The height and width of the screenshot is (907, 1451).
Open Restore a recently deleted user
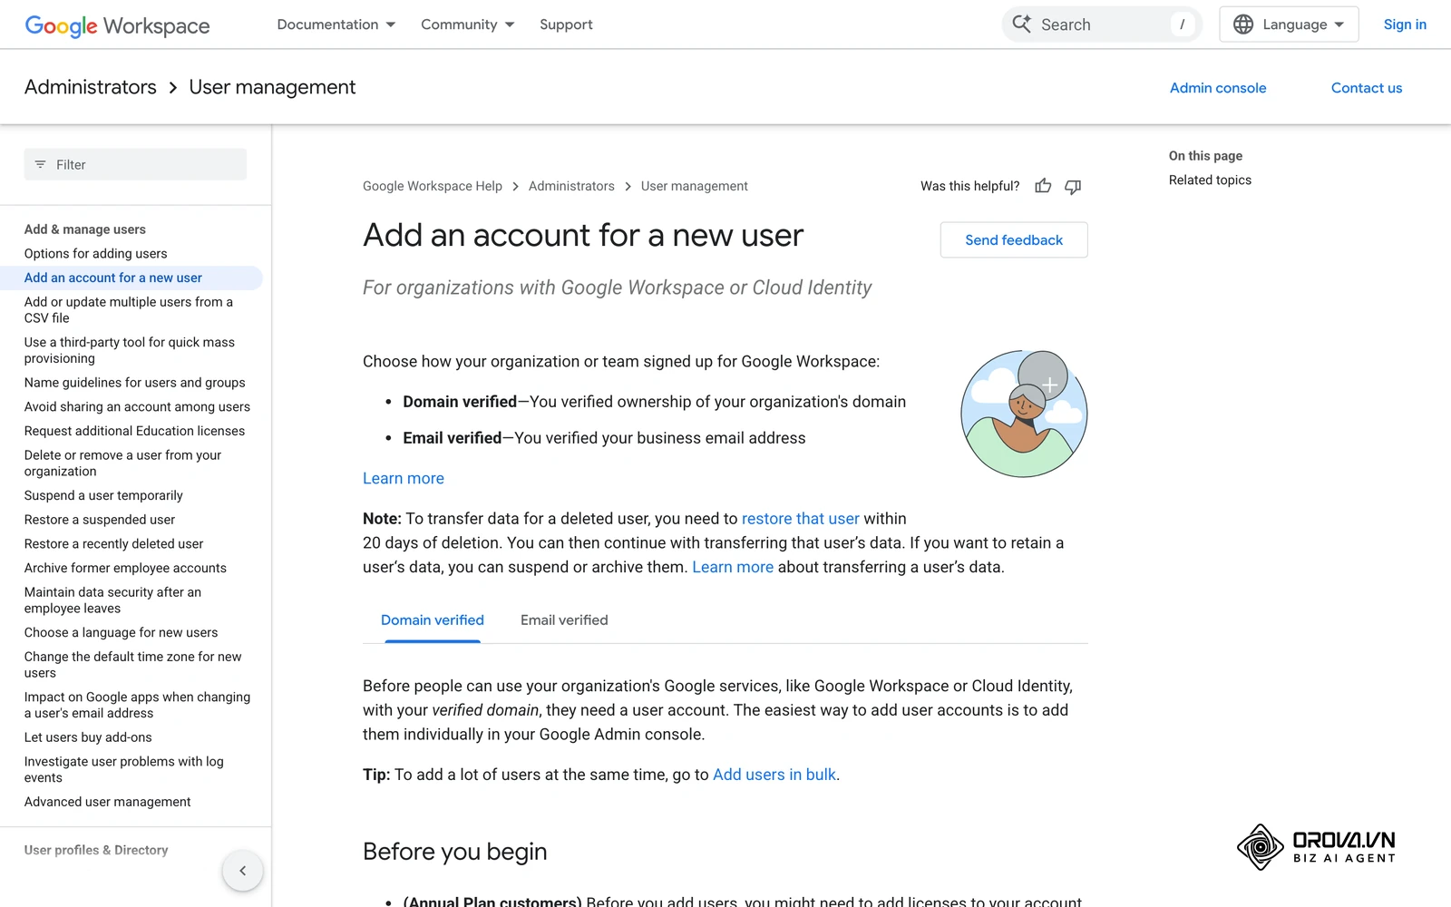point(113,544)
